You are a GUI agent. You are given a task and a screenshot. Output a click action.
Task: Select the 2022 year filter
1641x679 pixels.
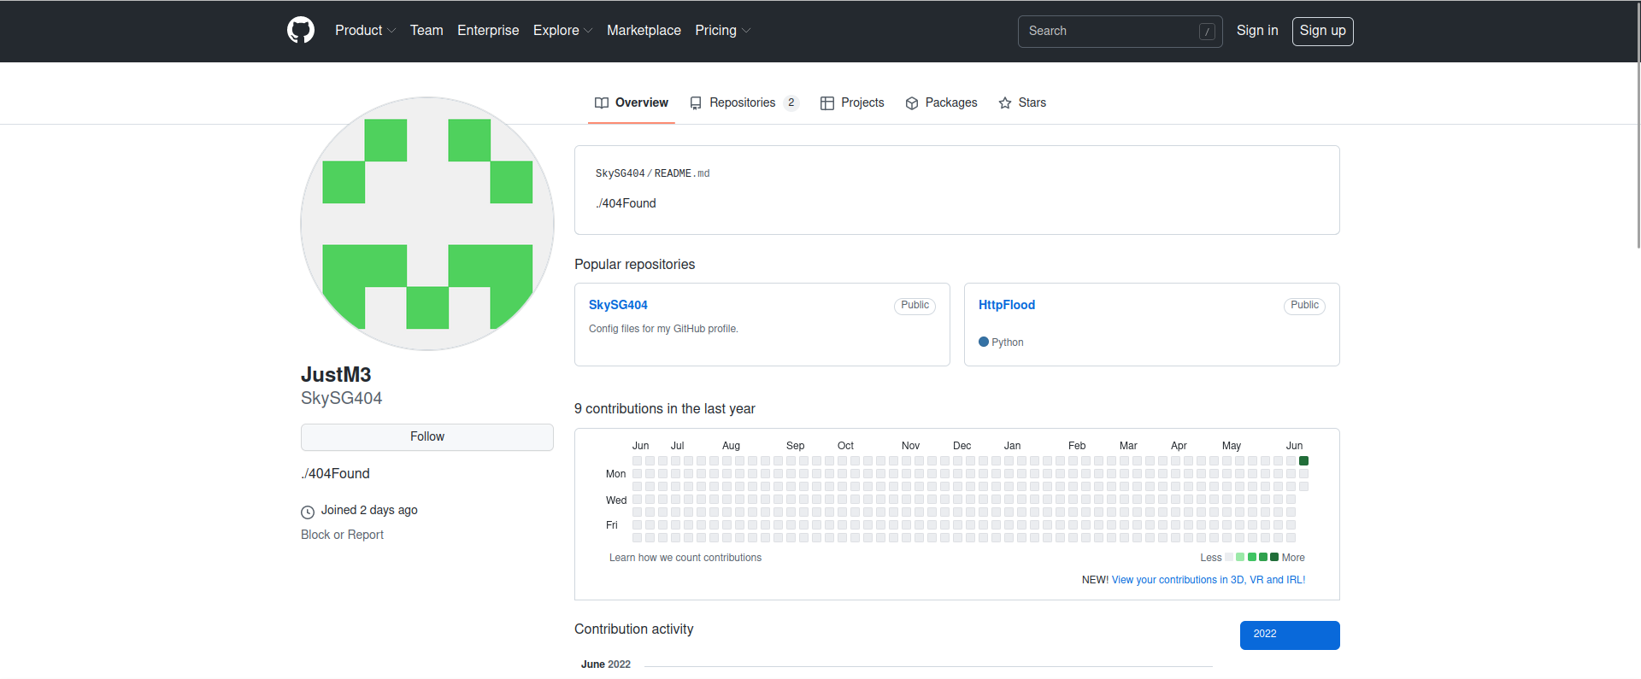pos(1289,635)
